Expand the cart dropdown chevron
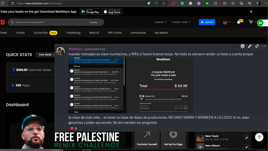This screenshot has height=151, width=268. 255,22
